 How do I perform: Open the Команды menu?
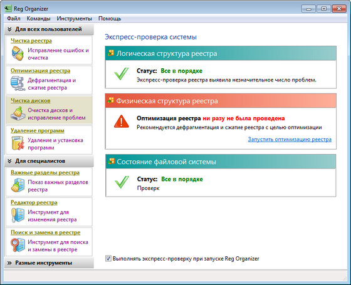38,19
